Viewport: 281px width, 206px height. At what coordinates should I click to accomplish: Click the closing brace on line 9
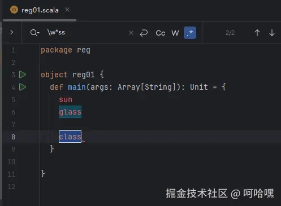[x=52, y=149]
